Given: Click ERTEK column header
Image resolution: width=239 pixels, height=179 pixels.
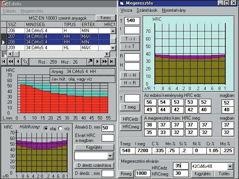Looking at the screenshot, I should point(90,25).
